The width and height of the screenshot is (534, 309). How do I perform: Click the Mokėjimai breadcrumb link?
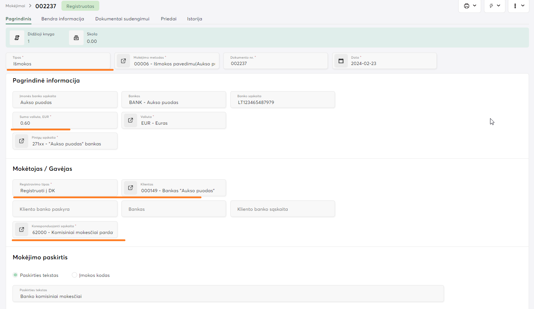pos(15,6)
